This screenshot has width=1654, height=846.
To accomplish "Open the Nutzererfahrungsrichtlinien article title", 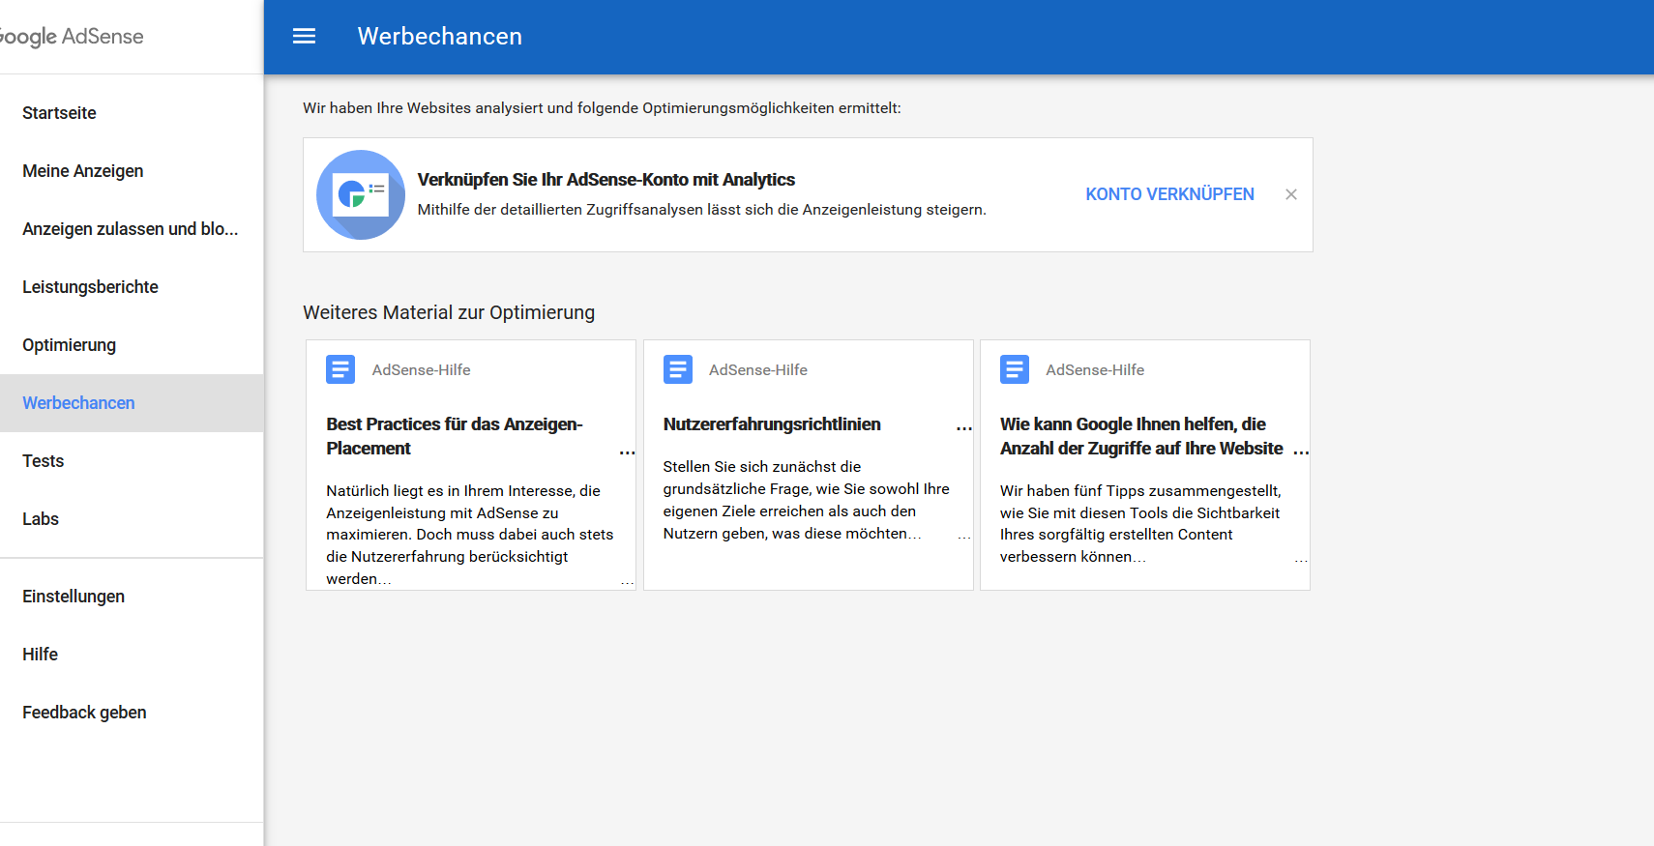I will (x=771, y=424).
